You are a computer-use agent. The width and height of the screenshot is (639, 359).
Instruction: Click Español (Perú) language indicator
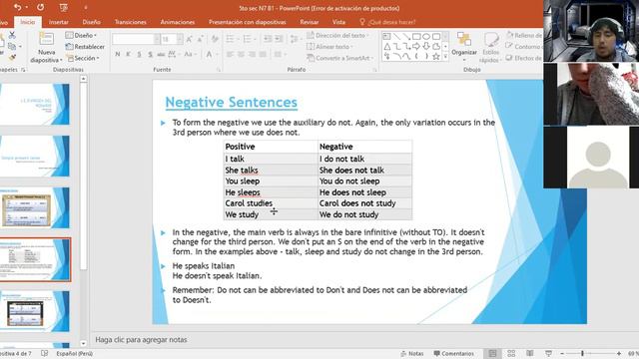pos(75,353)
